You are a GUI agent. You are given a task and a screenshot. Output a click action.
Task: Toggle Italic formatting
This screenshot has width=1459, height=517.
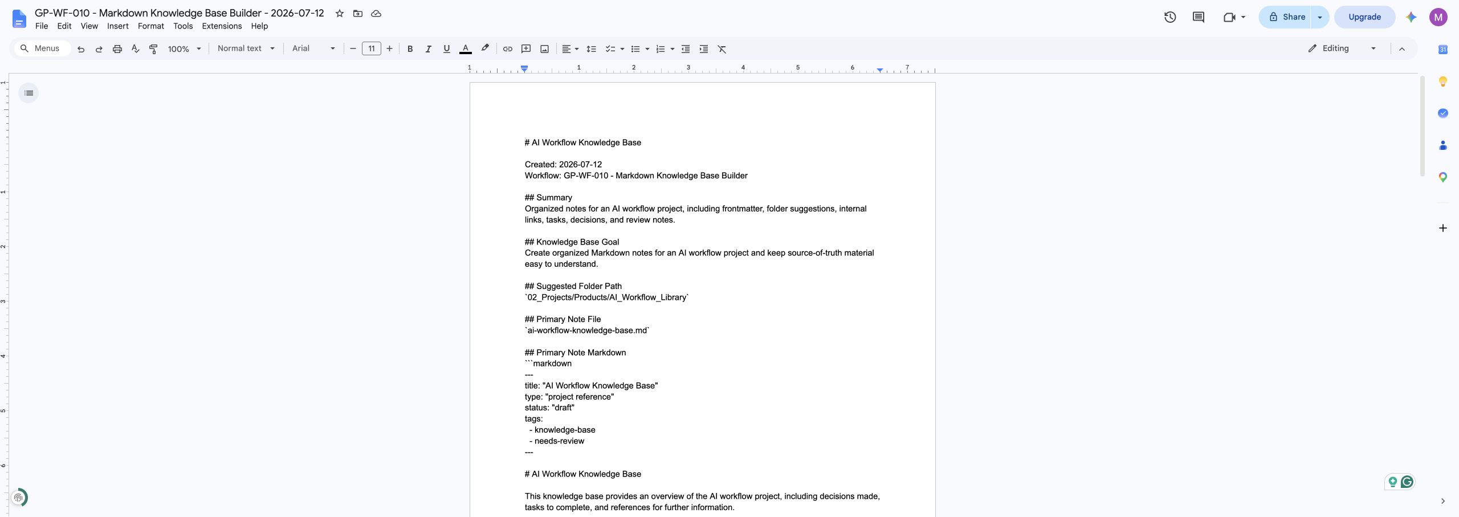click(428, 49)
